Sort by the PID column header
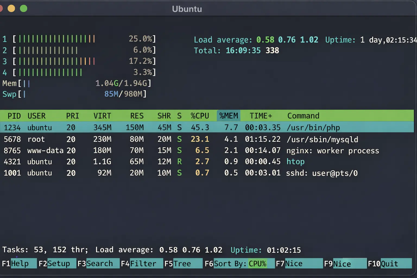The height and width of the screenshot is (278, 417). [14, 116]
